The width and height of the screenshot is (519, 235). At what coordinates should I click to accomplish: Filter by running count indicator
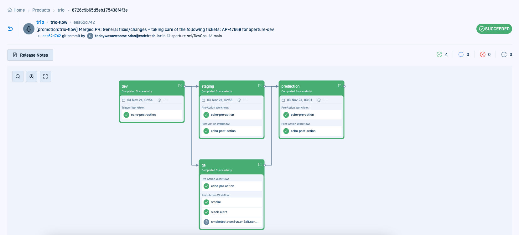464,54
